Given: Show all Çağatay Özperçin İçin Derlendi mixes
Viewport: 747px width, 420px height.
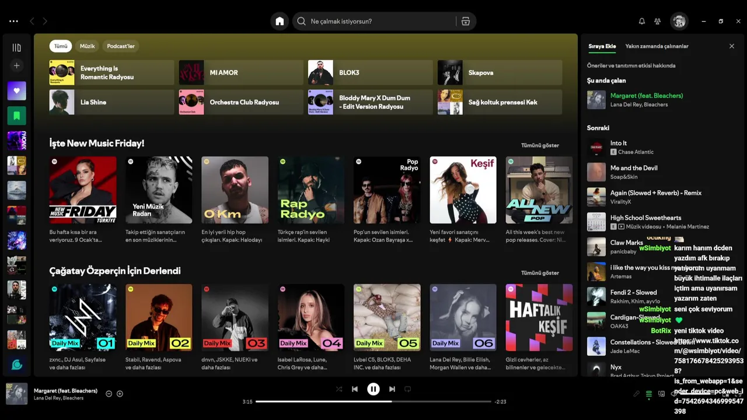Looking at the screenshot, I should 540,273.
